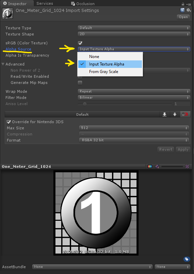
Task: Enable Generate Mip Maps checkbox
Action: [x=80, y=83]
